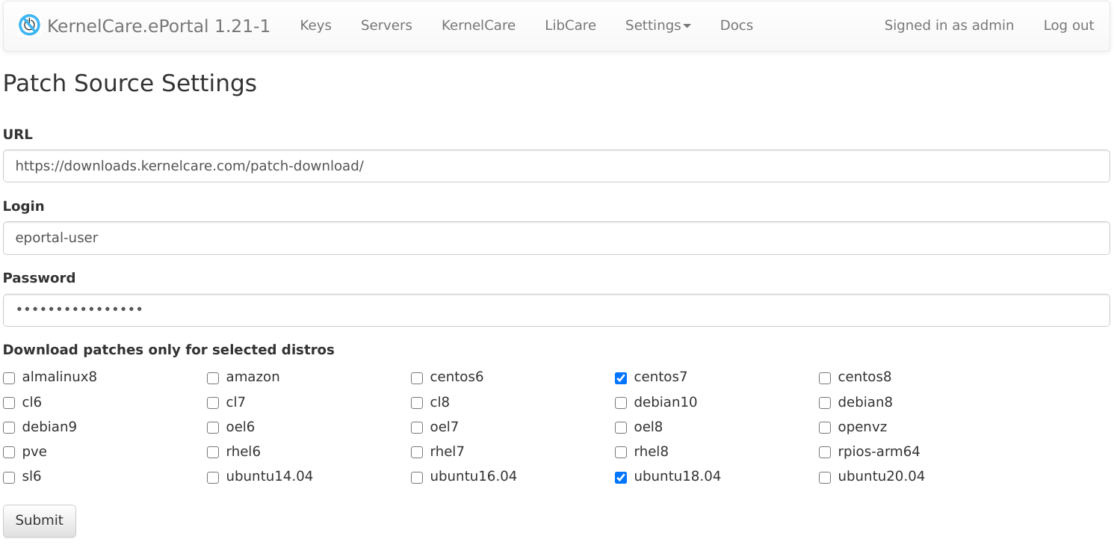Enable the centos6 checkbox
Image resolution: width=1114 pixels, height=545 pixels.
(417, 378)
